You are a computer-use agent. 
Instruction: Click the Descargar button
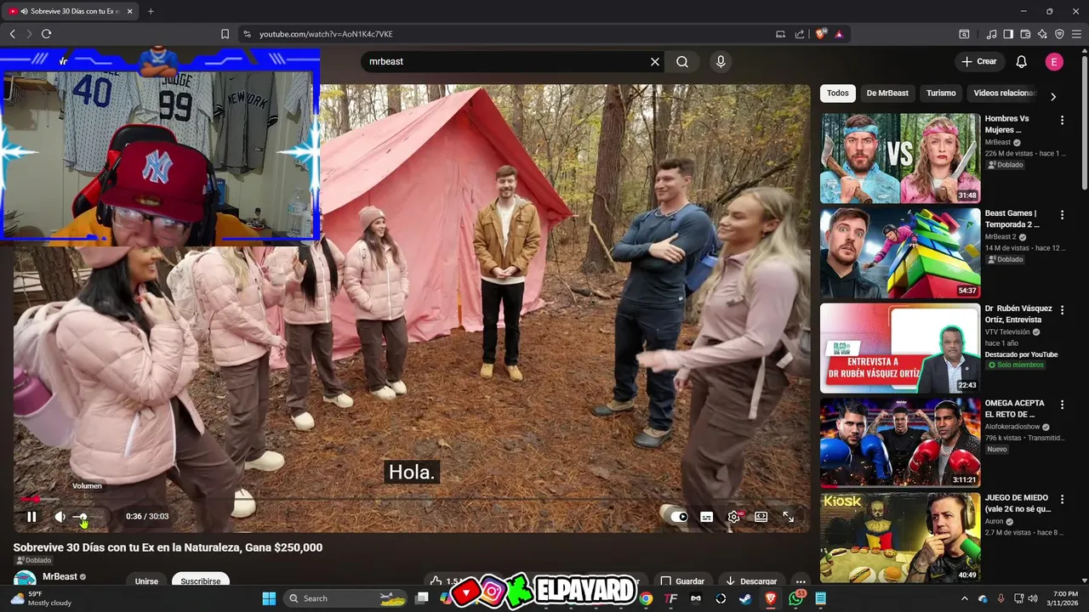click(x=750, y=581)
